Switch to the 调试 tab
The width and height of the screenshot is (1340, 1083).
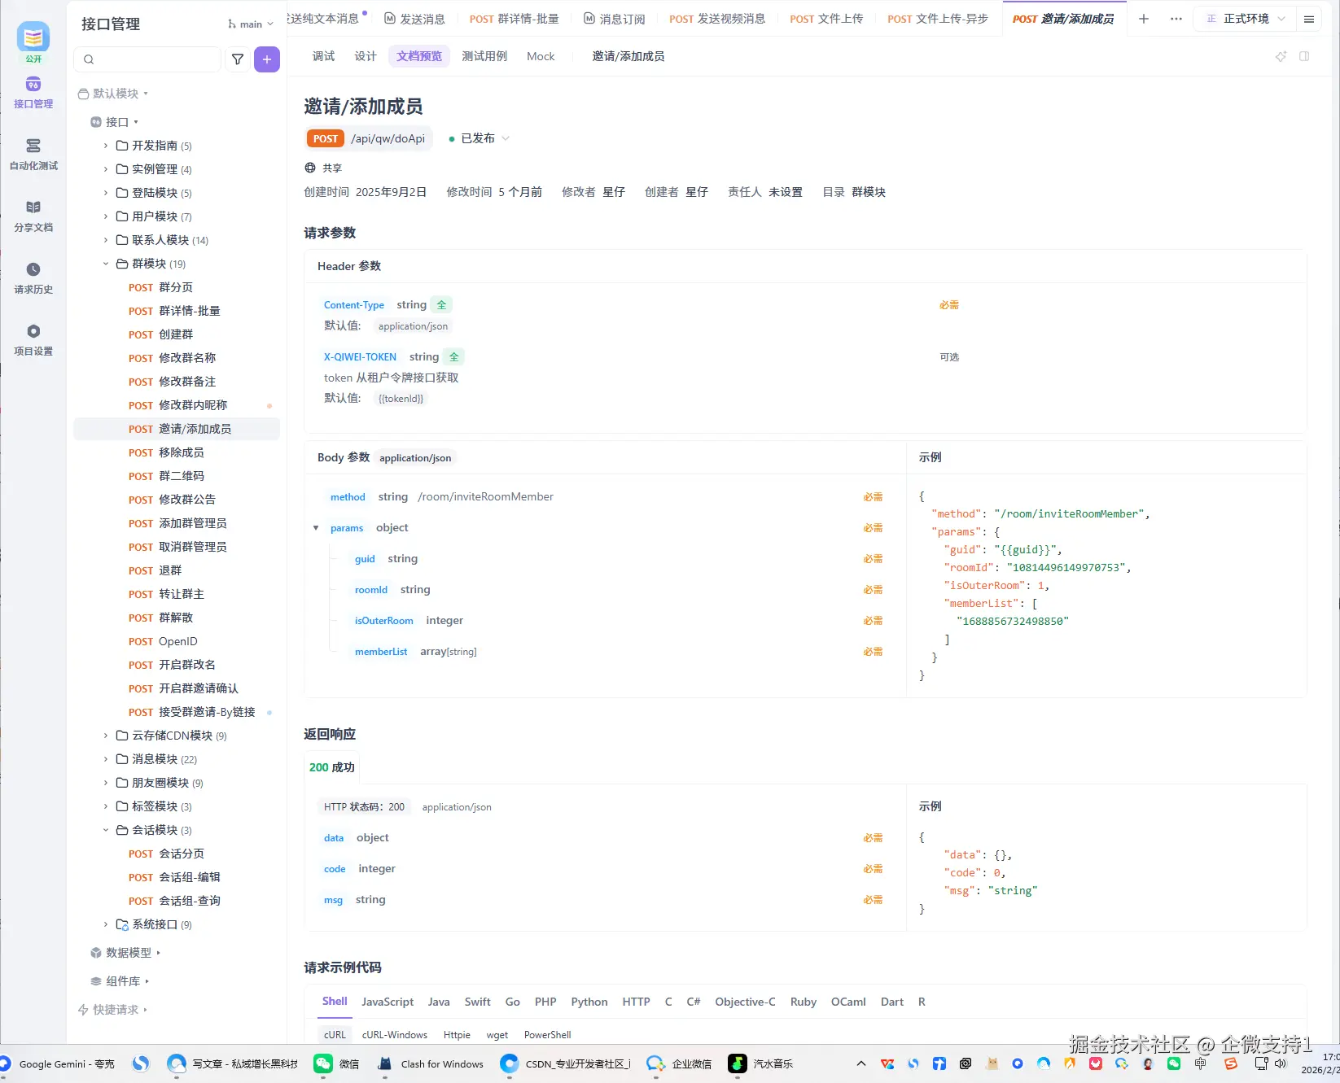323,56
